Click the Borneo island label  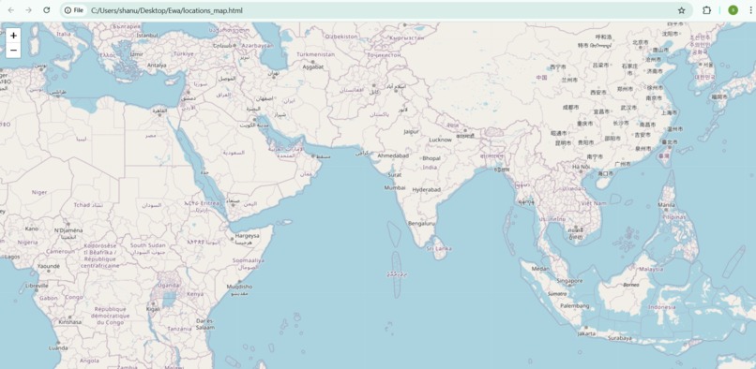[630, 285]
